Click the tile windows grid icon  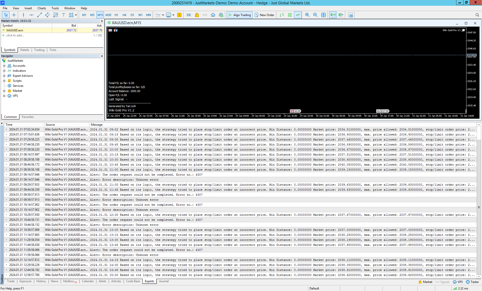324,15
